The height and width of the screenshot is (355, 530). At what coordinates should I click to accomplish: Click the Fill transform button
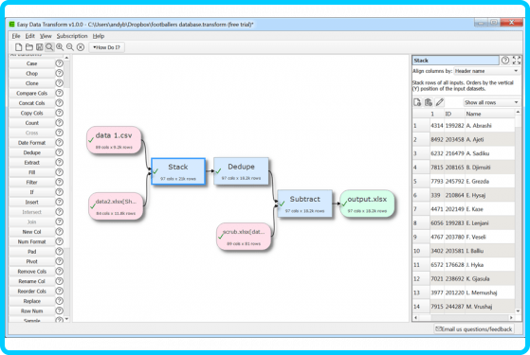(32, 172)
